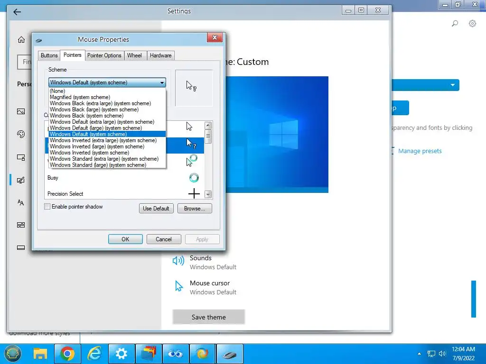
Task: Click the desktop theme preview image
Action: 277,135
